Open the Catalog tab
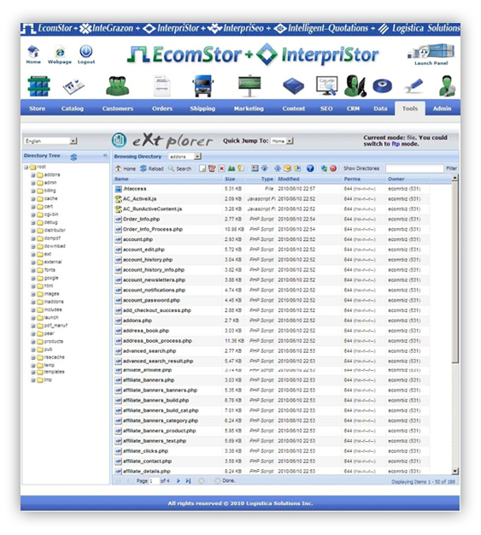 [73, 109]
